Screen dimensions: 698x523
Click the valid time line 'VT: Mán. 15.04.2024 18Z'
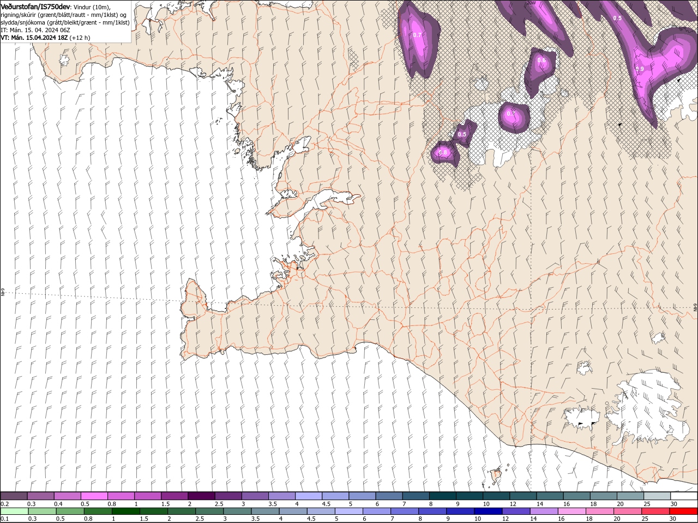pos(34,38)
